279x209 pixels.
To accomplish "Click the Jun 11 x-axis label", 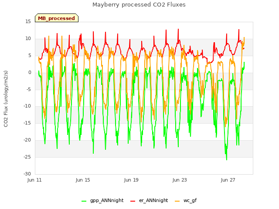I will 34,180.
